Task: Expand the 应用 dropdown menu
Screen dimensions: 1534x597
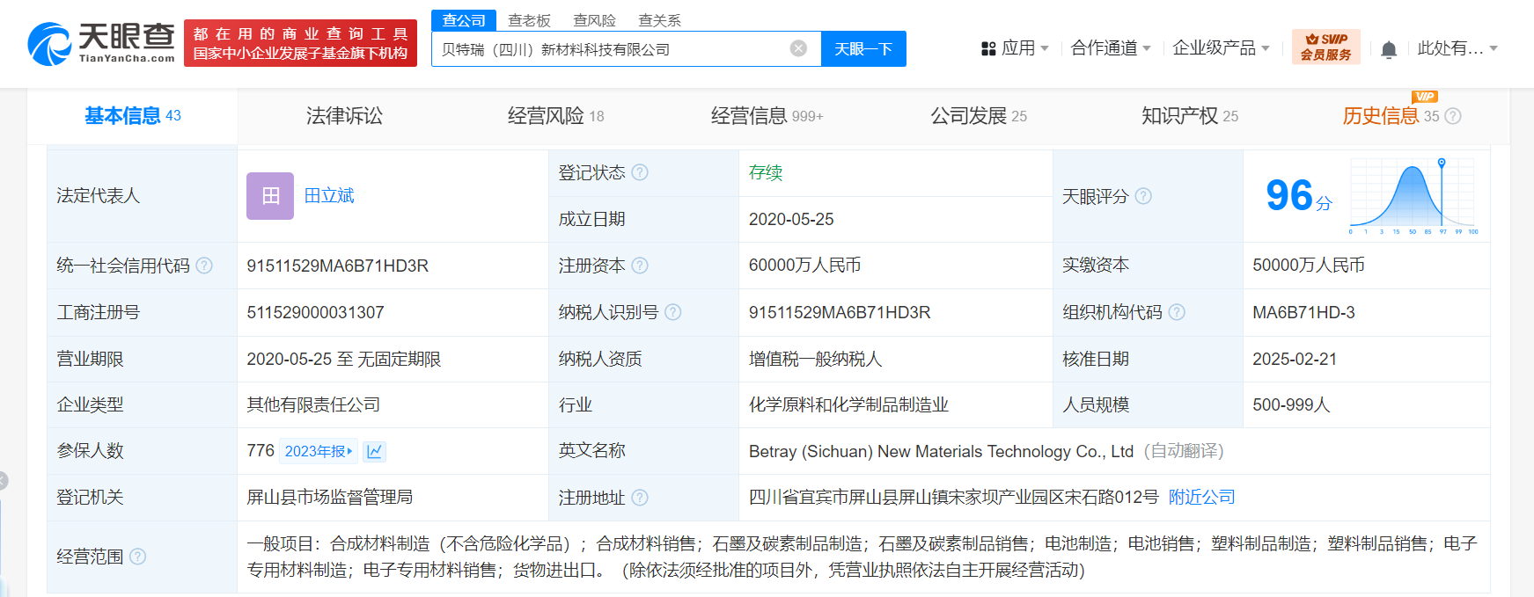Action: click(1015, 48)
